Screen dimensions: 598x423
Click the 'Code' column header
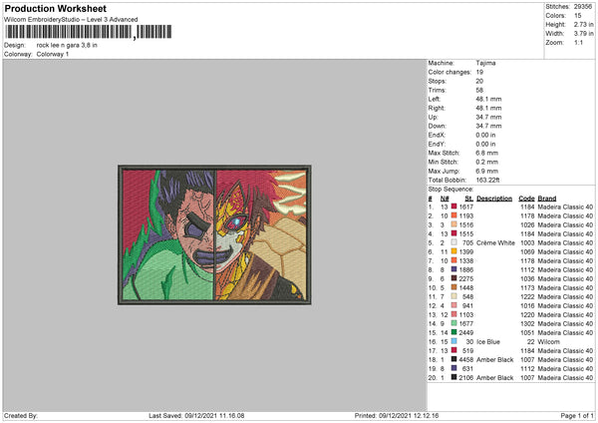pos(526,199)
